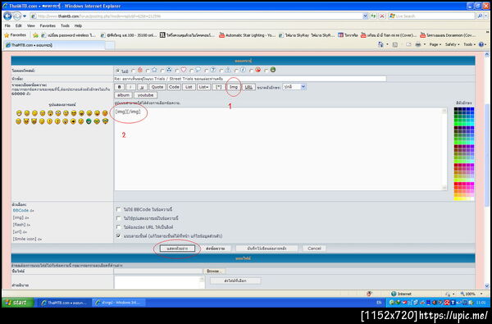Viewport: 492px width, 324px height.
Task: Click the Code BBCode button
Action: 174,87
